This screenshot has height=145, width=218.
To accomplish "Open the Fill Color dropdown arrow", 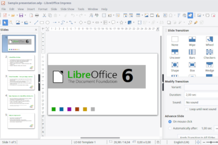I will 30,22.
